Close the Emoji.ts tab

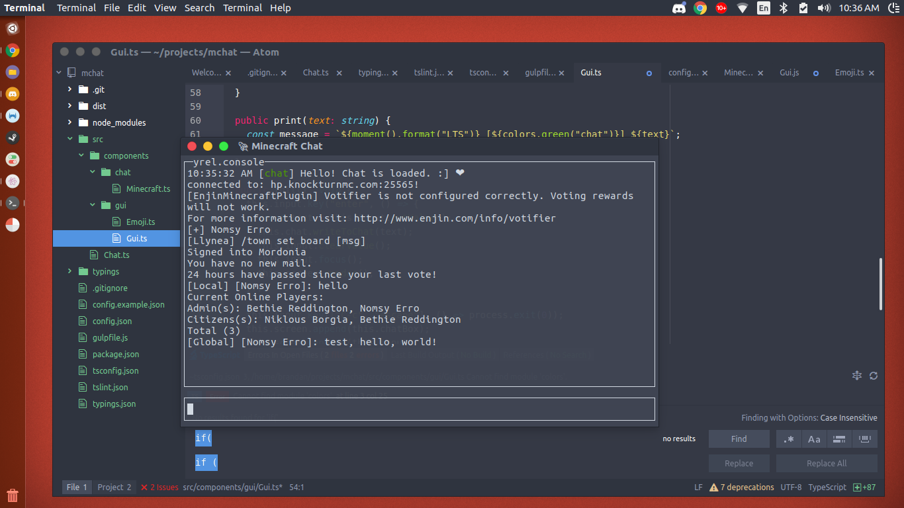coord(872,73)
